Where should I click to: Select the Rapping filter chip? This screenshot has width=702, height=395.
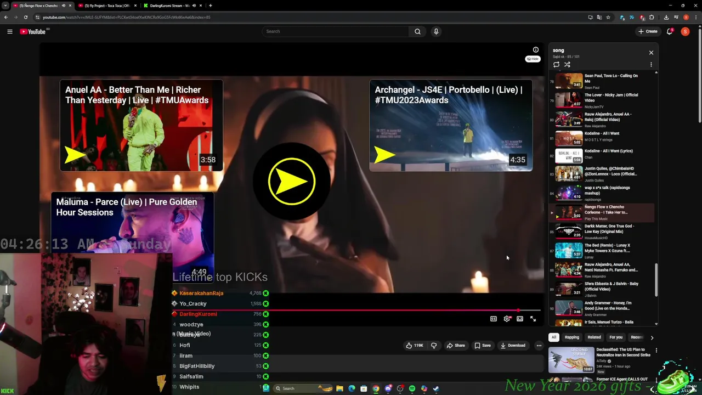(x=572, y=337)
